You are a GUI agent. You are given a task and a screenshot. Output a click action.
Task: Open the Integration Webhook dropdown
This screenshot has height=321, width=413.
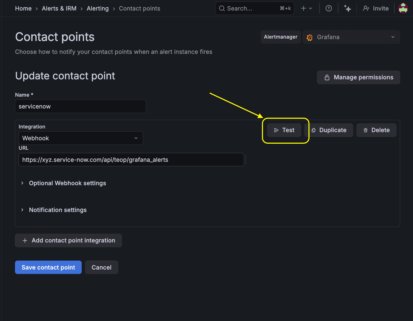81,138
